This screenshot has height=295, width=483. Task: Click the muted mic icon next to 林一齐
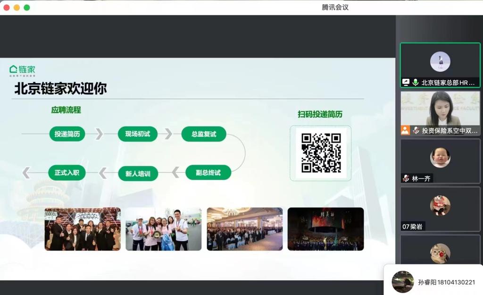(x=406, y=178)
